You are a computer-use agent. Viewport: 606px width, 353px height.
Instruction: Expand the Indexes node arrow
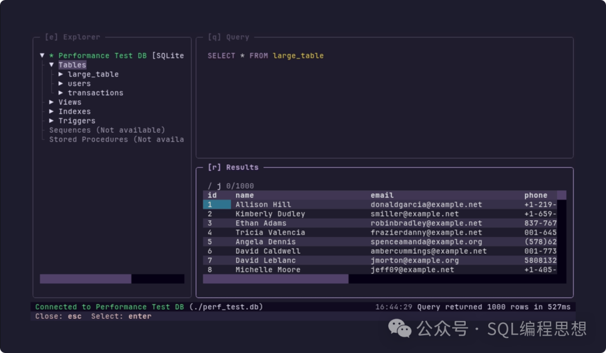click(x=52, y=112)
